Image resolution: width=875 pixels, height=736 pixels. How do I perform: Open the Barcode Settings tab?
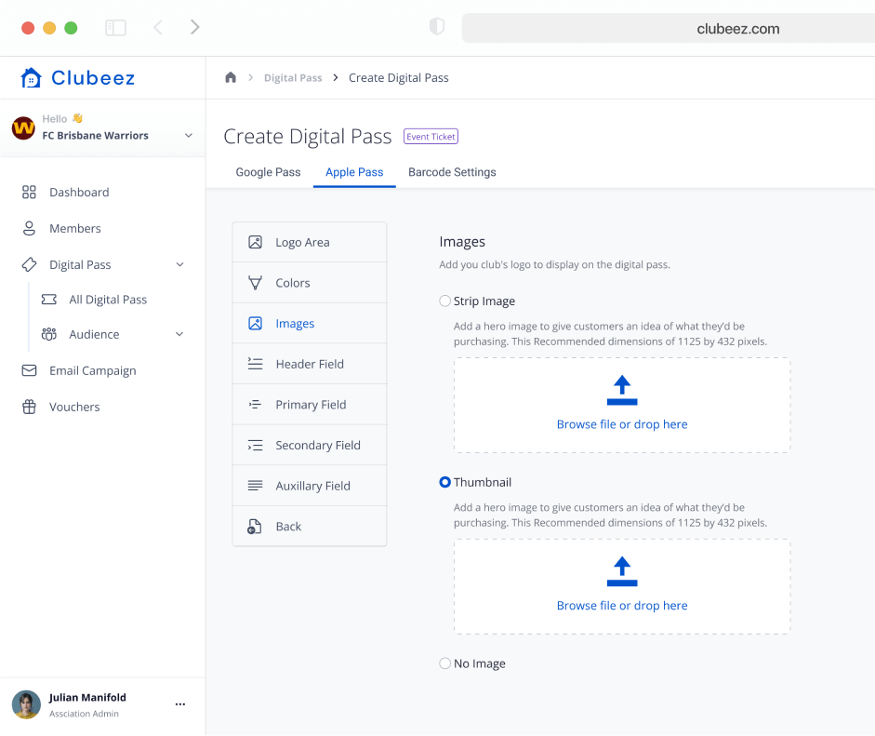click(452, 172)
